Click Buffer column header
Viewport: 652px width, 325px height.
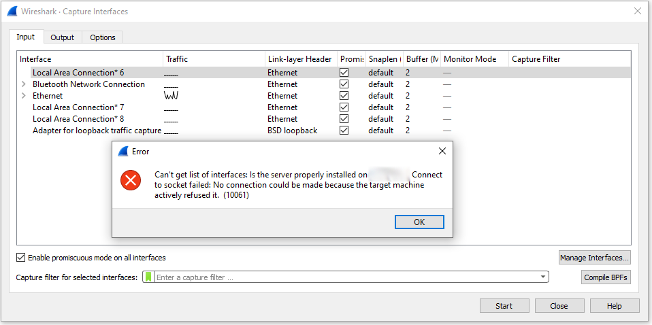422,59
